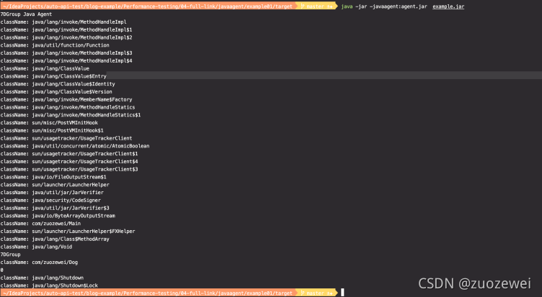Click the java/util/function/Function line

click(55, 45)
